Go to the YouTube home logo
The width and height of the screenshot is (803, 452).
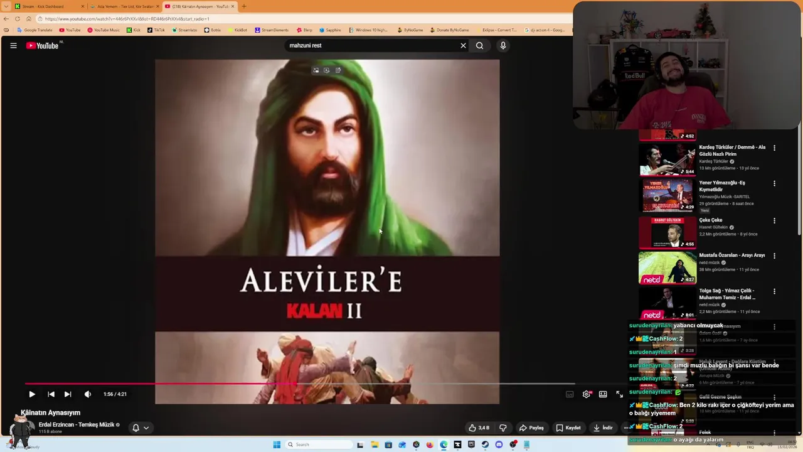click(42, 45)
